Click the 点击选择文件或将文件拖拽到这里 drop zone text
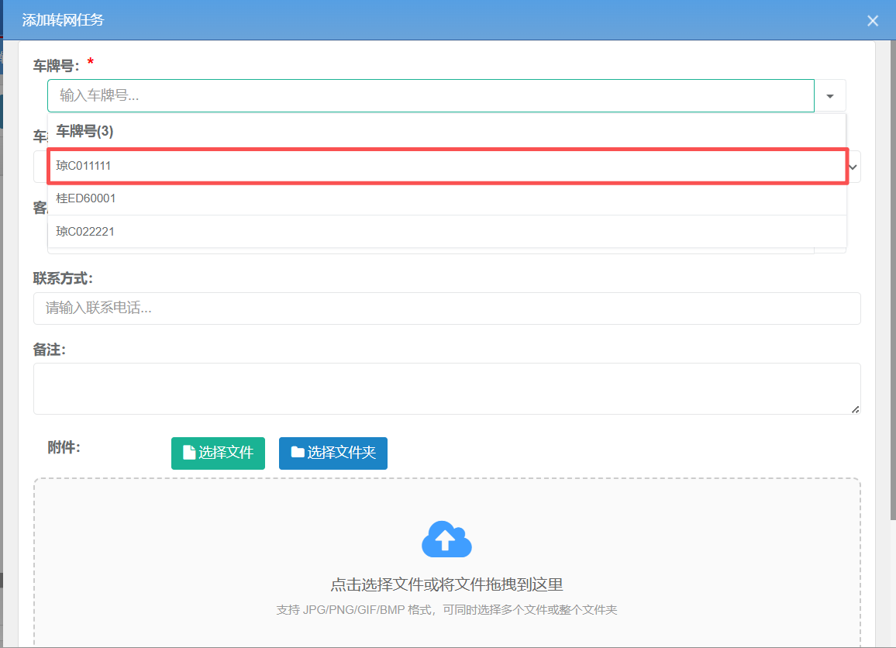This screenshot has width=896, height=648. point(446,584)
